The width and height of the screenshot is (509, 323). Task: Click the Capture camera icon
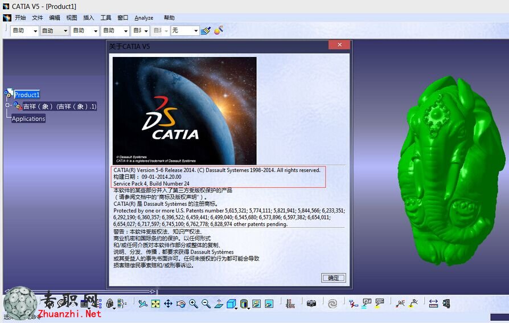pyautogui.click(x=311, y=304)
